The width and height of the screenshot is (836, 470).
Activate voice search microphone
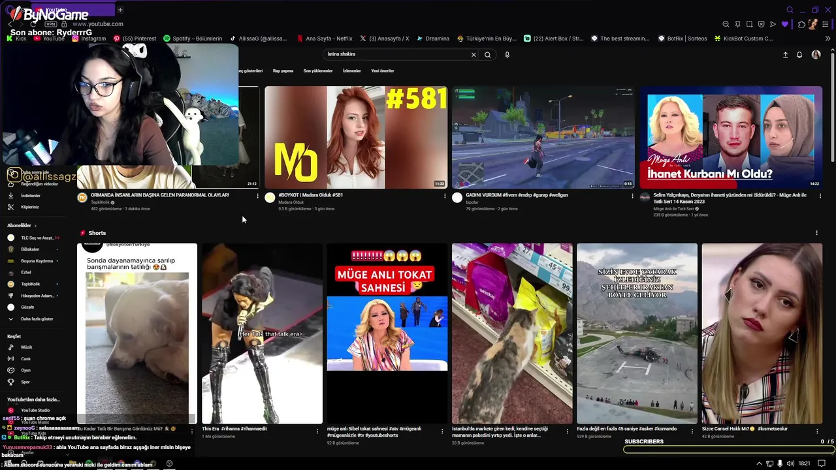click(507, 55)
